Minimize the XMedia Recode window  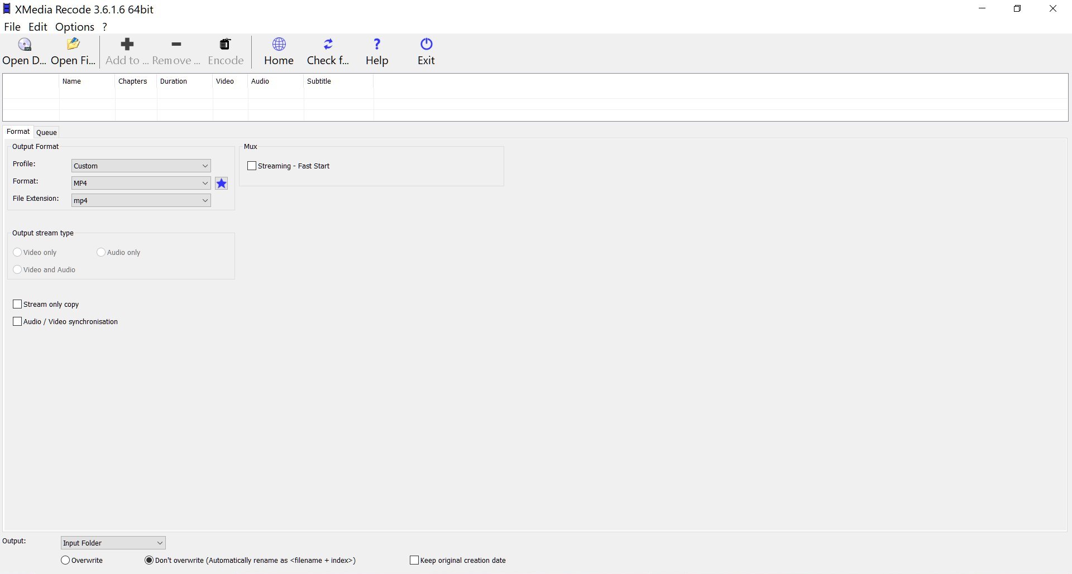(983, 9)
